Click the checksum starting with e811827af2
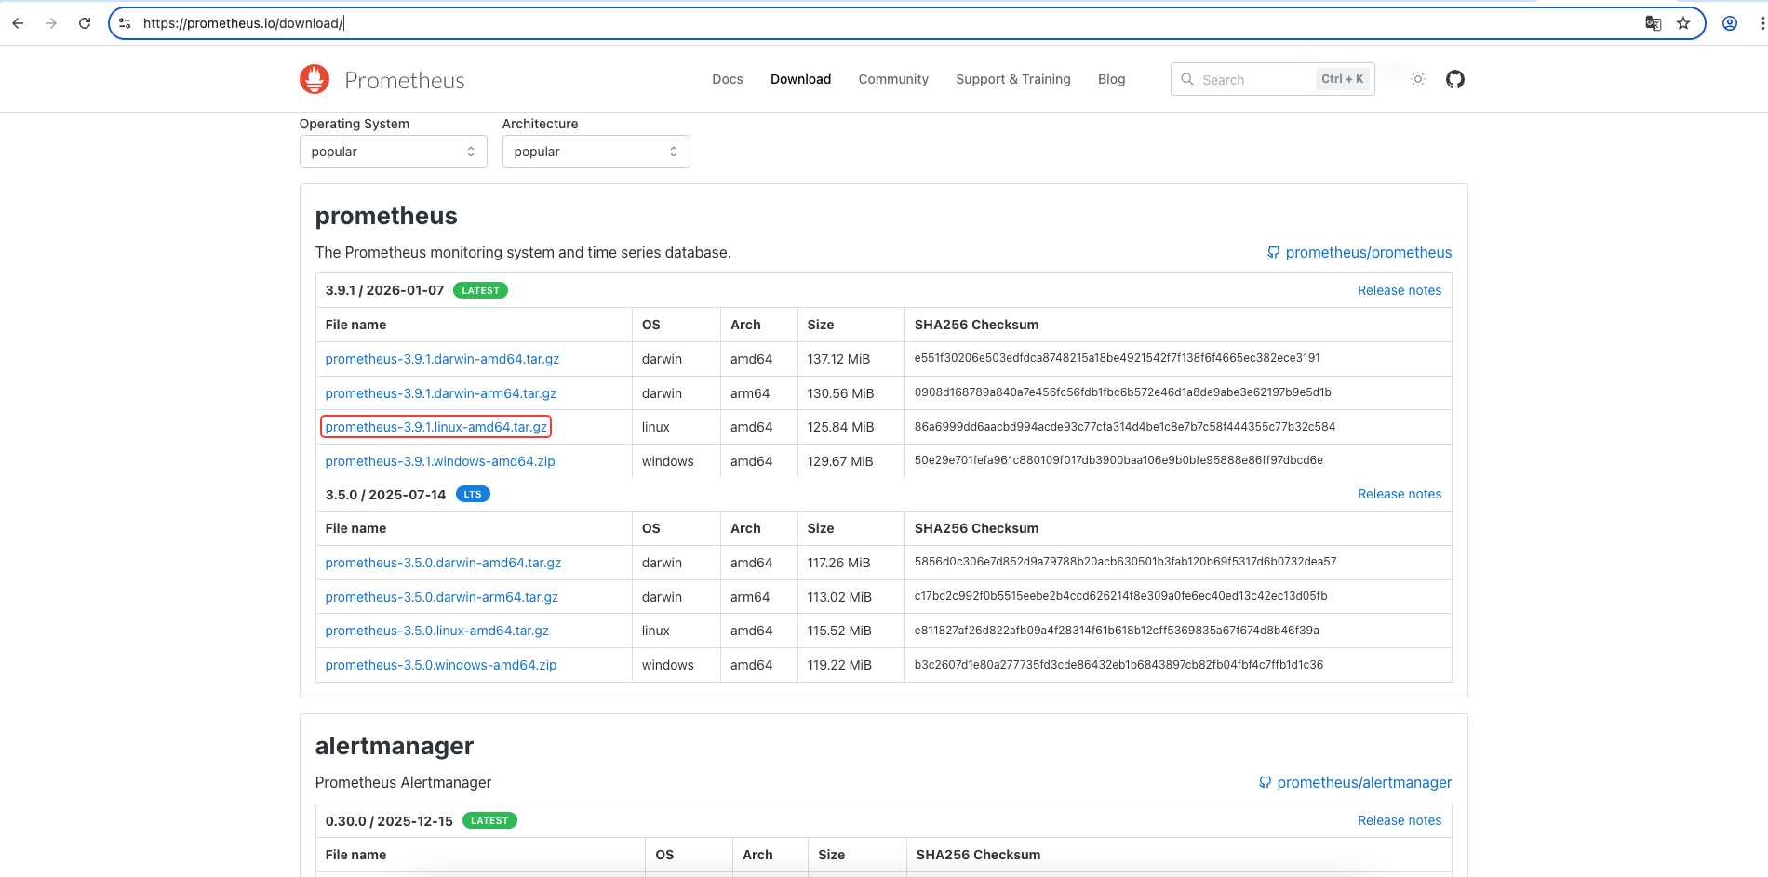Viewport: 1768px width, 877px height. pyautogui.click(x=1117, y=631)
